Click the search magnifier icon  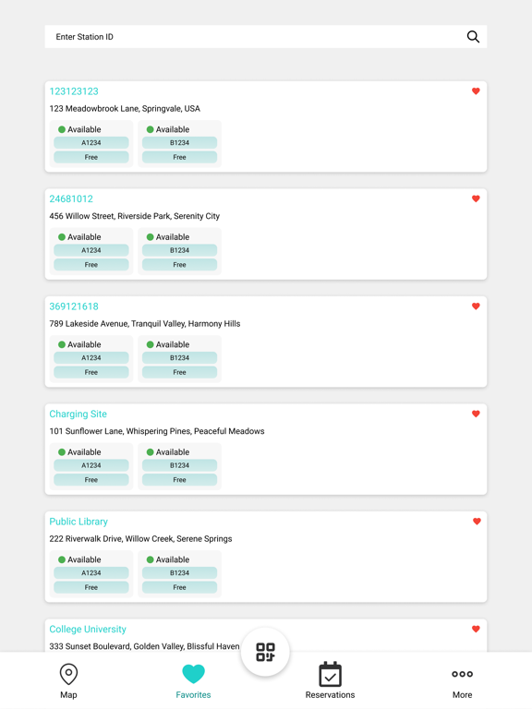(x=473, y=37)
